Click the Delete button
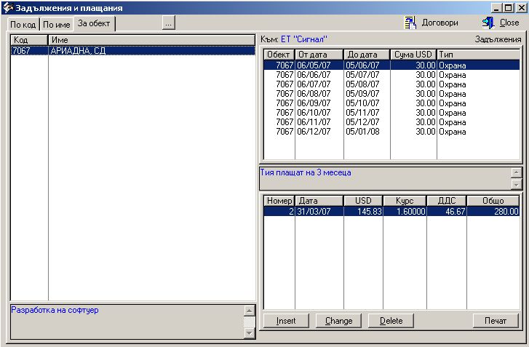529x347 pixels. pos(391,321)
